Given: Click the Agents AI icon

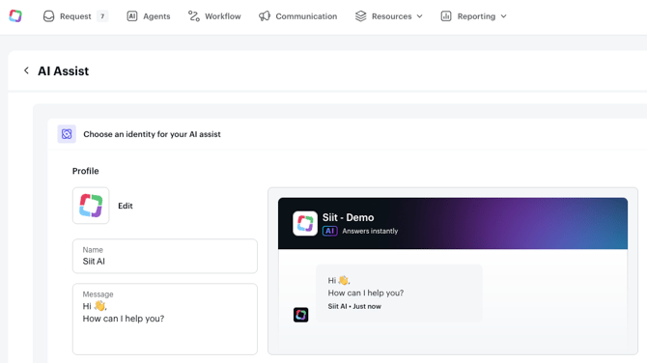Looking at the screenshot, I should [132, 16].
